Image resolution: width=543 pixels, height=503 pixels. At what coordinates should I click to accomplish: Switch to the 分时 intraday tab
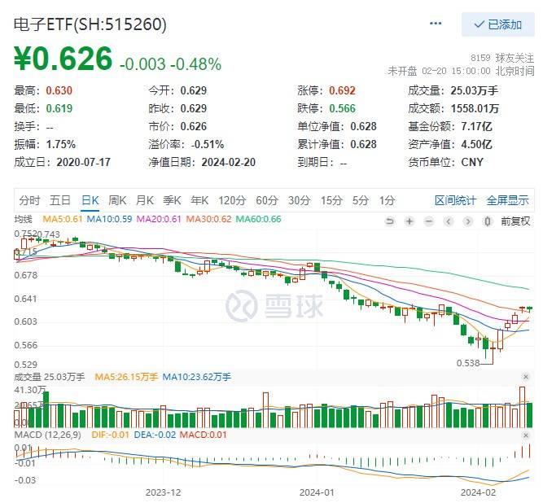[30, 200]
